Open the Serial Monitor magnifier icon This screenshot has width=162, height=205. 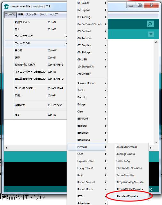click(x=150, y=24)
